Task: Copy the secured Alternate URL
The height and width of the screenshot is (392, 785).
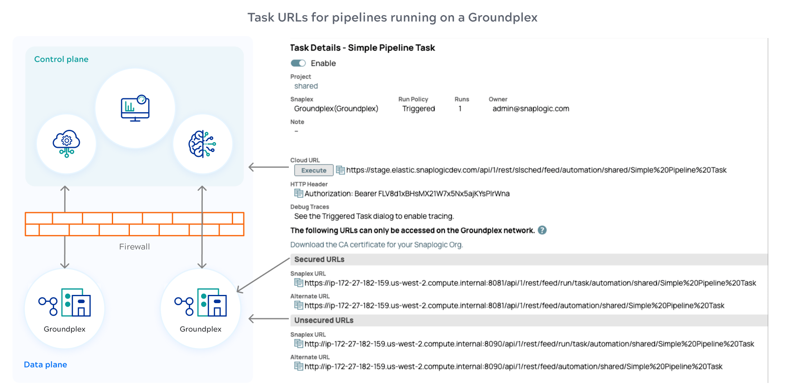Action: (298, 305)
